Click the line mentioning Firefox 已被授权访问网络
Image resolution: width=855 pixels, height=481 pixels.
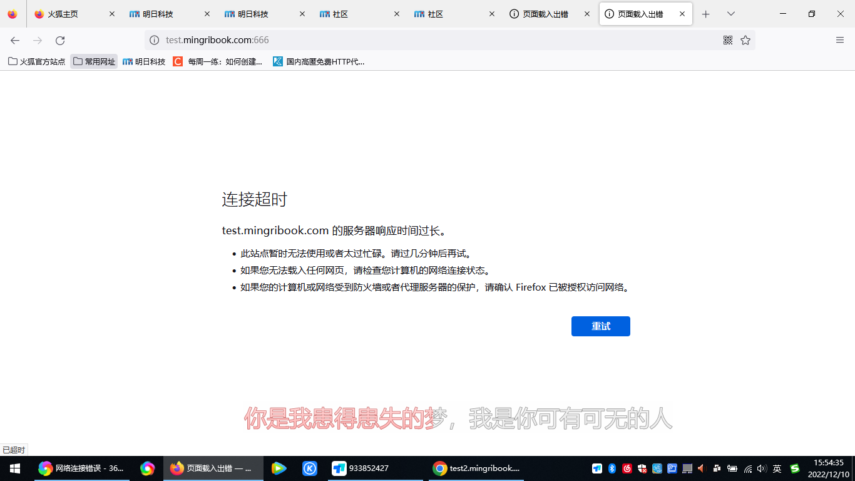(x=435, y=287)
